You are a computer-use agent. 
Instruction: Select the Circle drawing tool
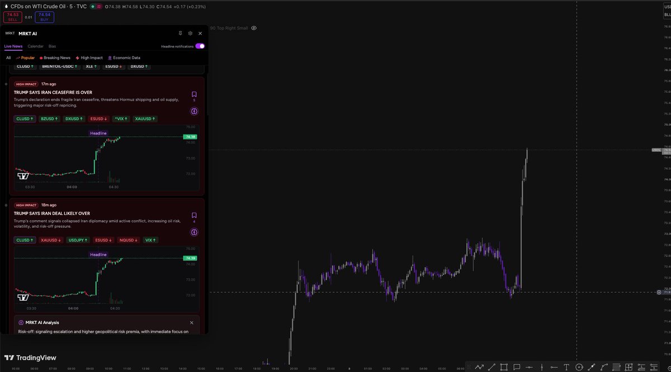tap(579, 367)
